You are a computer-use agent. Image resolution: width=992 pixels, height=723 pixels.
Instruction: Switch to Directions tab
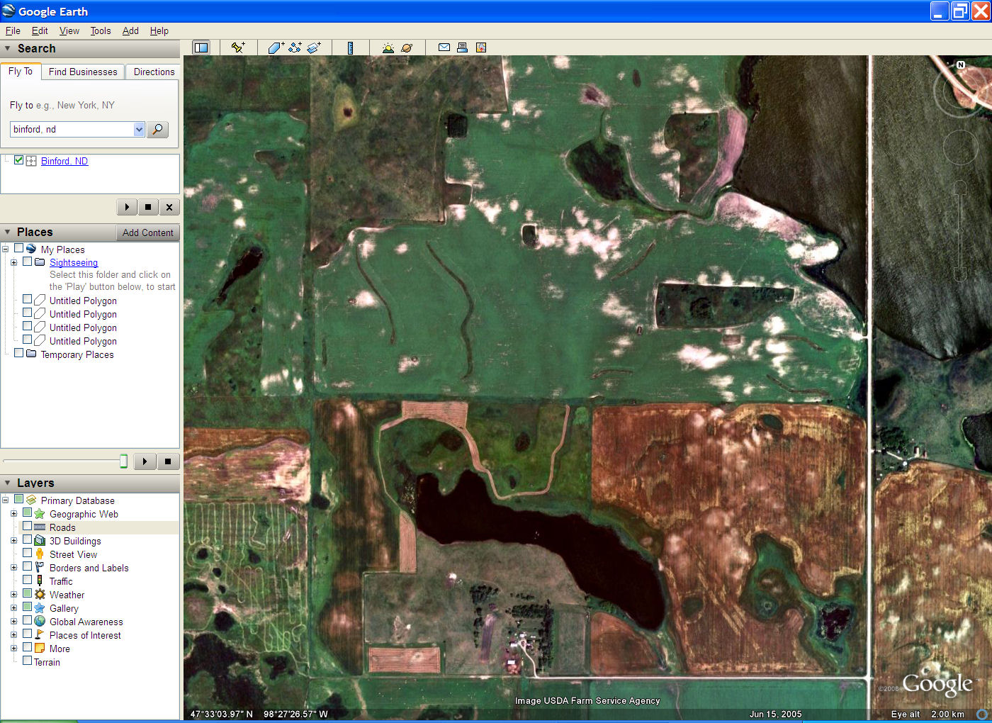click(x=154, y=72)
